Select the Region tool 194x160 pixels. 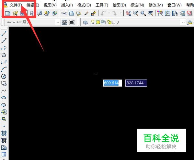pos(4,147)
